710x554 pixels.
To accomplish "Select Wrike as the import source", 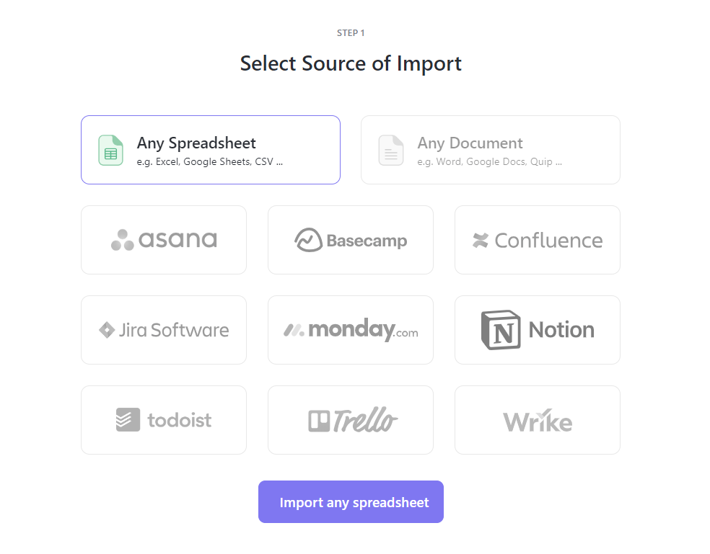I will pos(537,419).
